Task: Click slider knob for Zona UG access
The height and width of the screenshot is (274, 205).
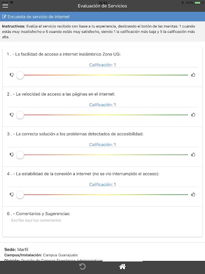Action: 20,75
